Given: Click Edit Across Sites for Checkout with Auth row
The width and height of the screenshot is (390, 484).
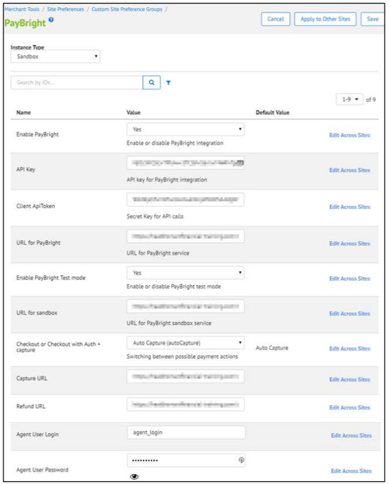Looking at the screenshot, I should tap(349, 349).
